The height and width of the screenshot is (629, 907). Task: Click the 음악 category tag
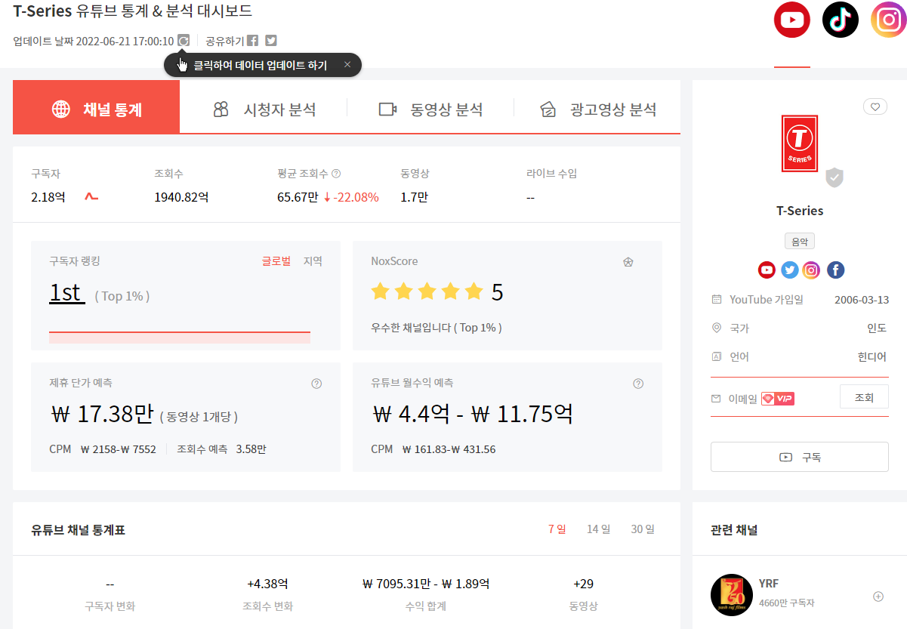point(800,242)
